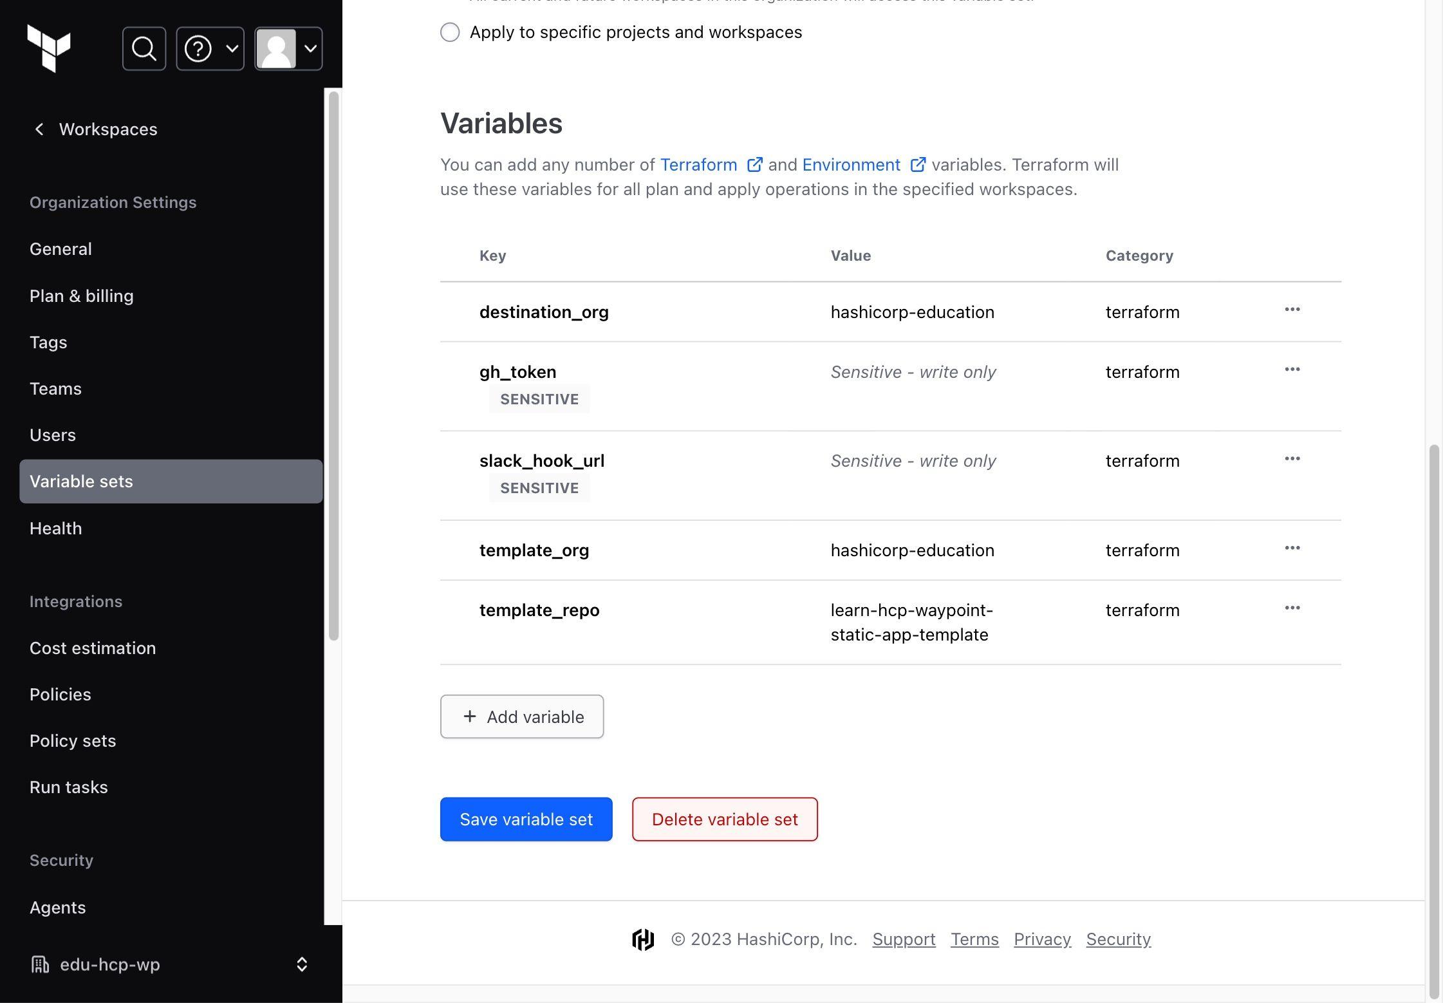
Task: Click the template_repo key
Action: click(x=539, y=610)
